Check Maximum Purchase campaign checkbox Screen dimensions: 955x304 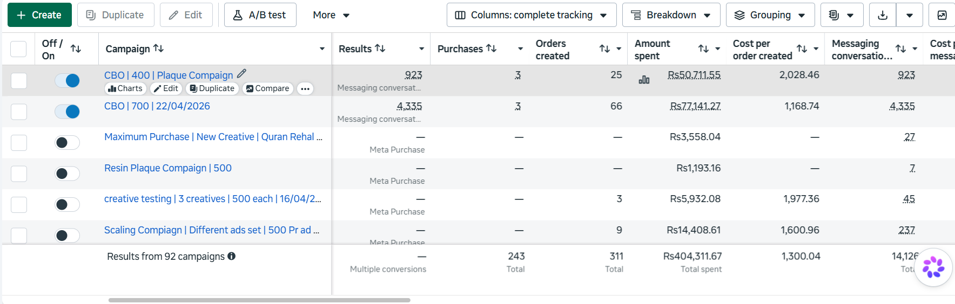click(19, 143)
